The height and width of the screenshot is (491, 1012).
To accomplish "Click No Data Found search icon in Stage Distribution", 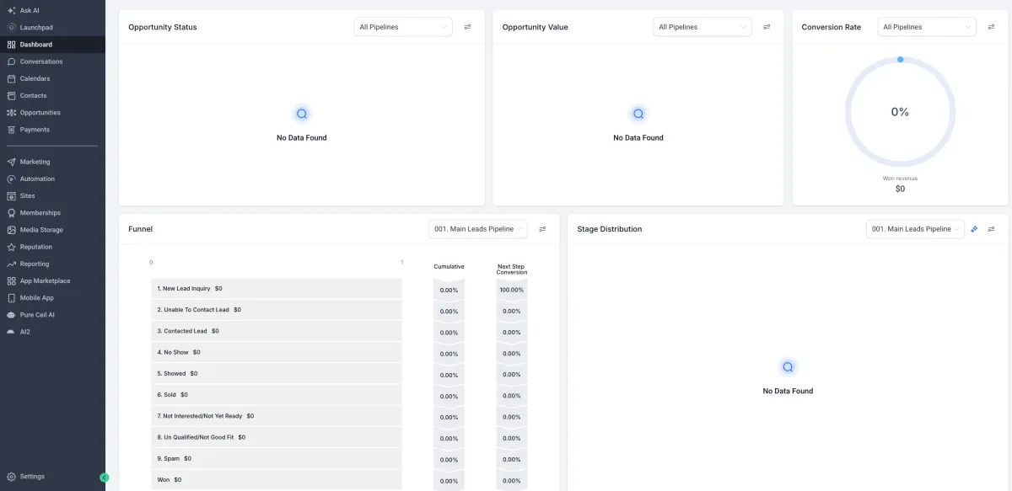I will (788, 367).
